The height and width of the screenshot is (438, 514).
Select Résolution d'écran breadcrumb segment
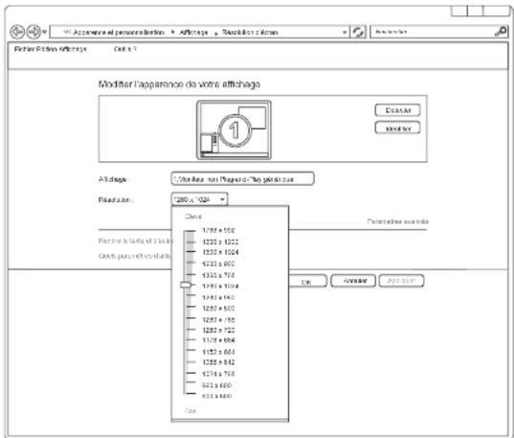[250, 33]
